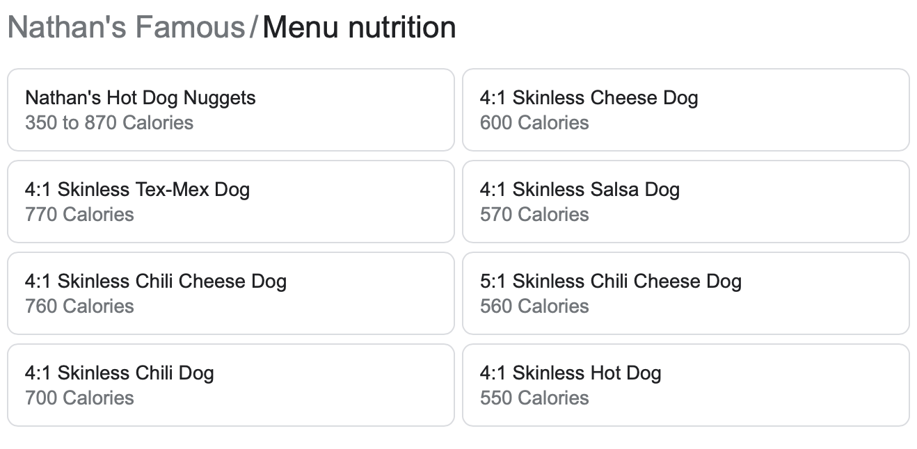The height and width of the screenshot is (449, 917).
Task: Select the 4:1 Skinless Hot Dog title
Action: [x=570, y=373]
